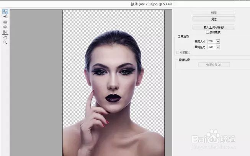Image resolution: width=250 pixels, height=156 pixels.
Task: Enable the 高级模式 checkbox
Action: pos(208,32)
